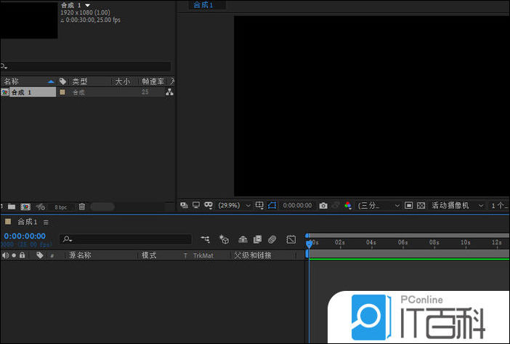The image size is (510, 344).
Task: Click the composition flowchart icon beside 合成 1
Action: coord(169,92)
